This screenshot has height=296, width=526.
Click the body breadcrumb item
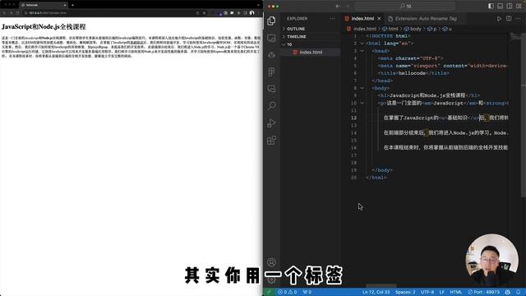click(413, 29)
